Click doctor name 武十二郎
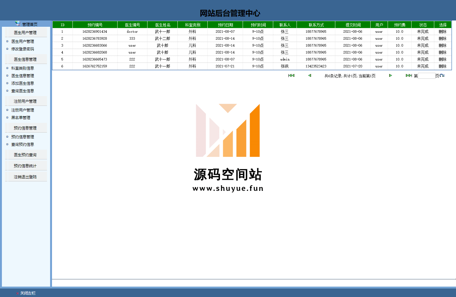The height and width of the screenshot is (297, 456). [x=163, y=38]
